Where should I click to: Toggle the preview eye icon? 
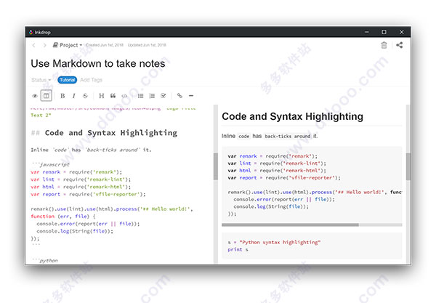click(35, 96)
